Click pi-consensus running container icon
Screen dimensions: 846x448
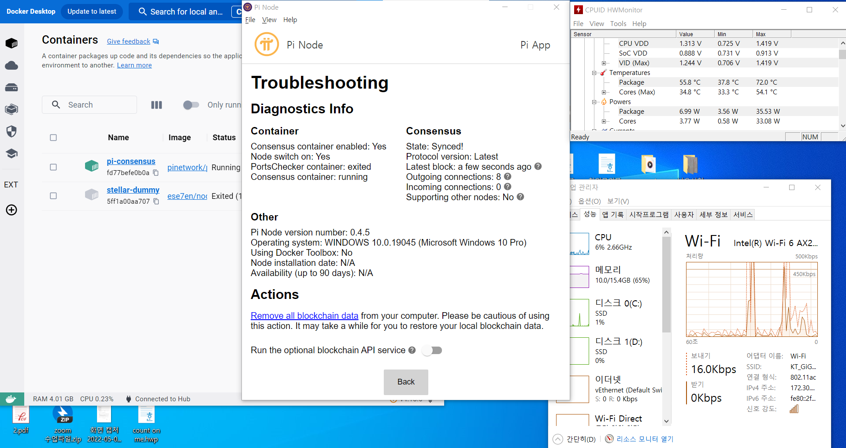92,166
